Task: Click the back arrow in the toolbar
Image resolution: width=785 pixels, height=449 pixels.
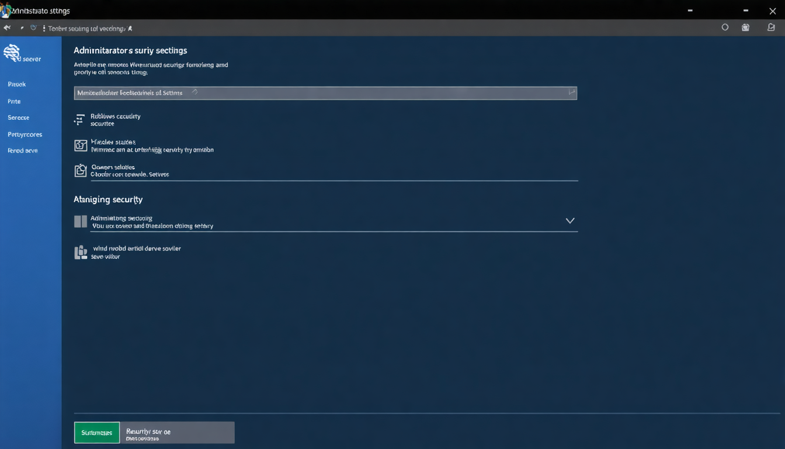Action: coord(6,27)
